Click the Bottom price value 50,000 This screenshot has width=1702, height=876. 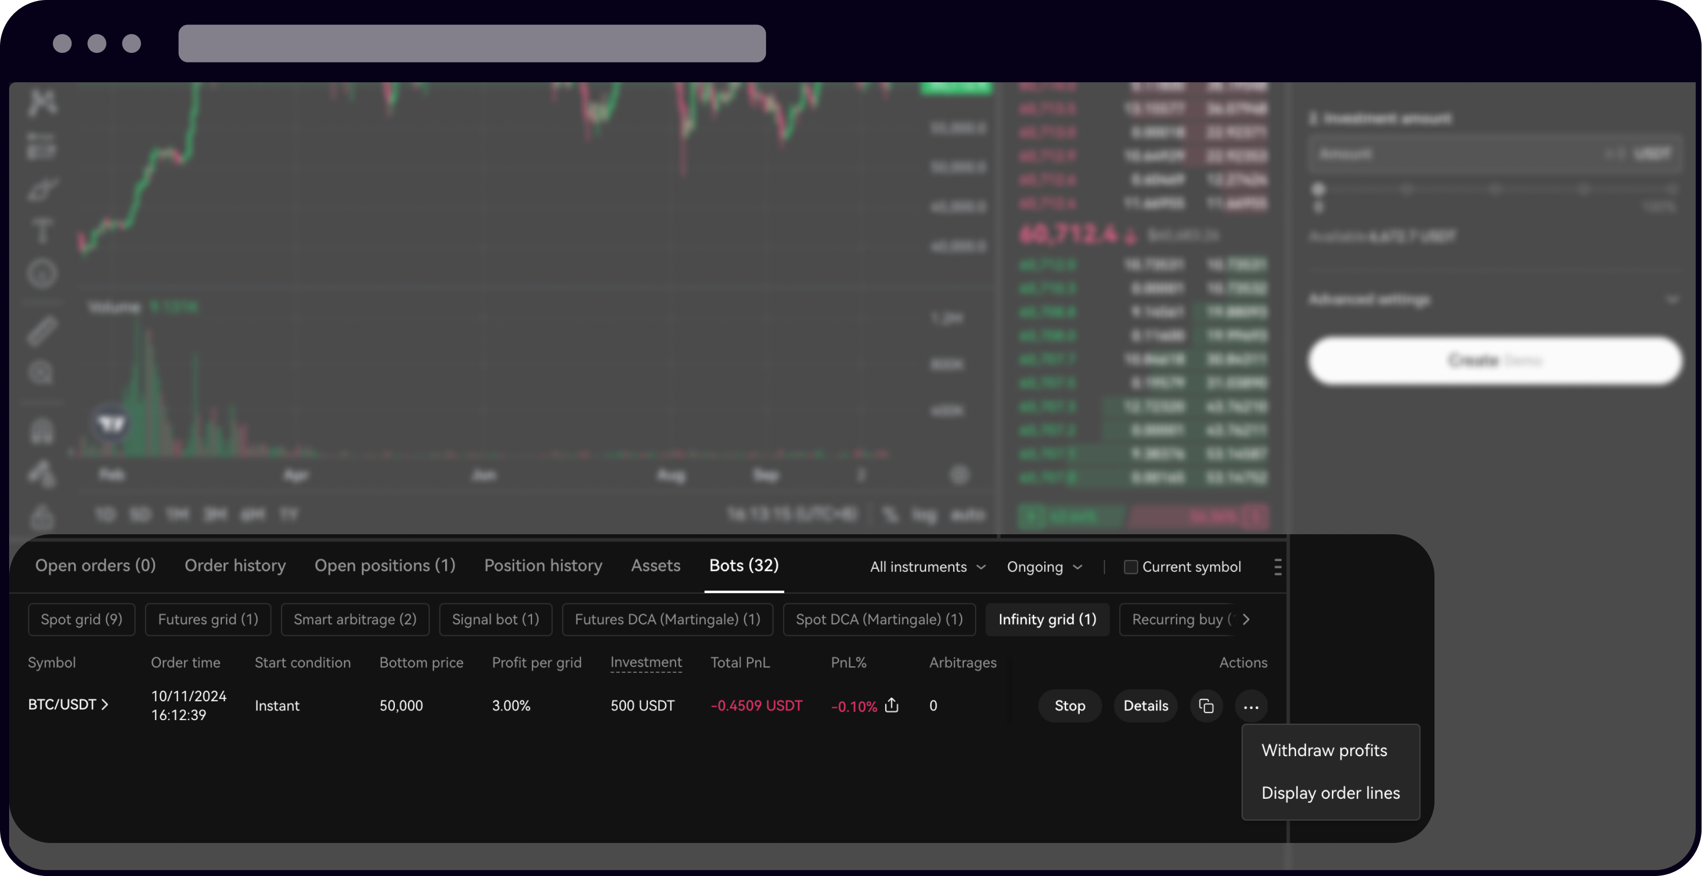(x=401, y=705)
